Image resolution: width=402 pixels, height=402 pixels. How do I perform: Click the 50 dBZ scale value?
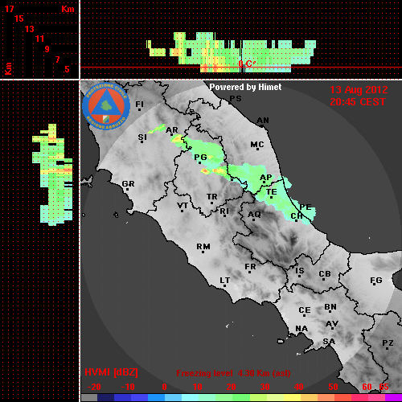333,387
